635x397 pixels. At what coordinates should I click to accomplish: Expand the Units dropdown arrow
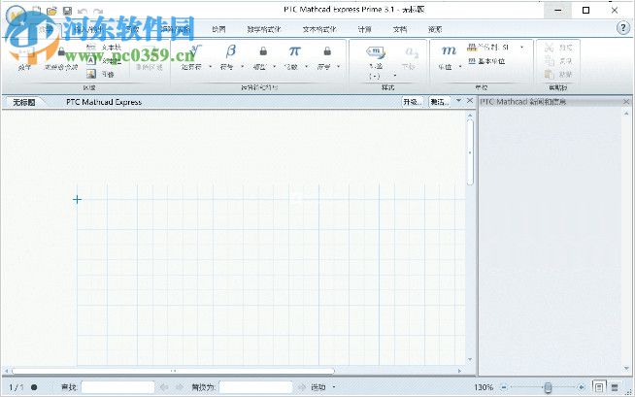click(x=460, y=66)
